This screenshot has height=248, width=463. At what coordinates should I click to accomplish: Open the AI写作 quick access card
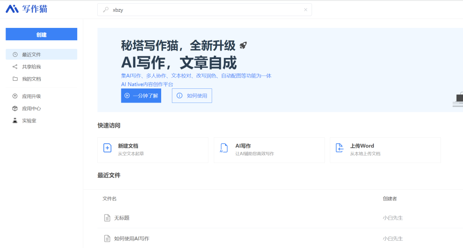pyautogui.click(x=269, y=150)
